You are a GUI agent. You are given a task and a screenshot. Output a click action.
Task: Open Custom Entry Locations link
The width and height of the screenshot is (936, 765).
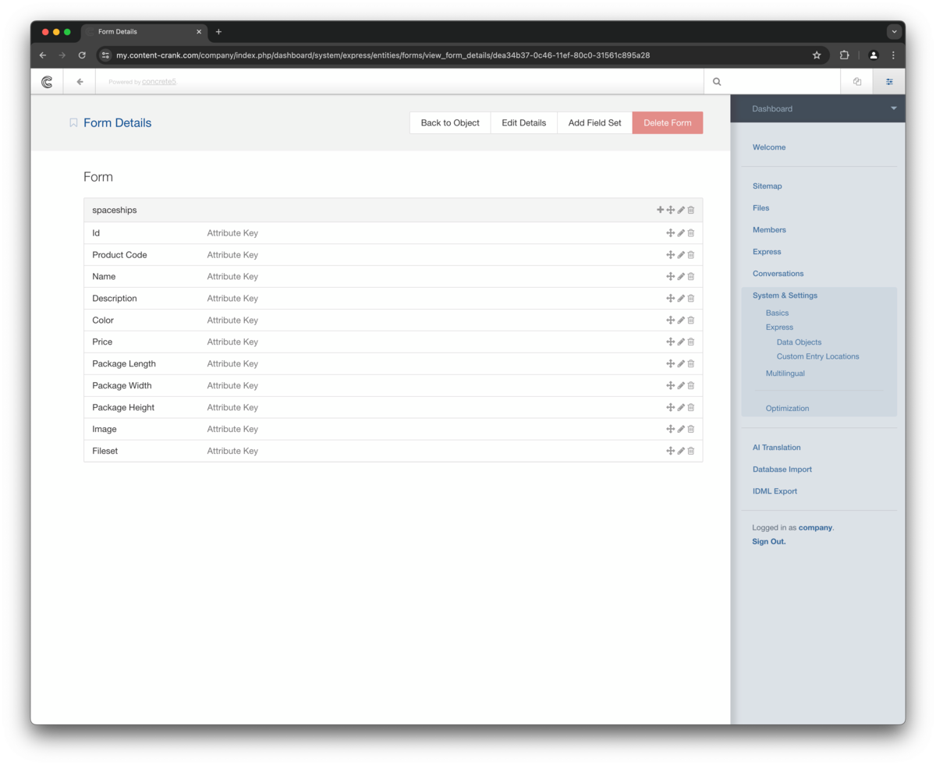point(817,356)
